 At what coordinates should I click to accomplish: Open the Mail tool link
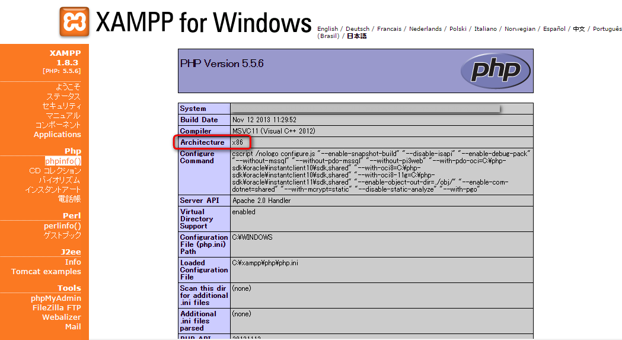pos(73,326)
